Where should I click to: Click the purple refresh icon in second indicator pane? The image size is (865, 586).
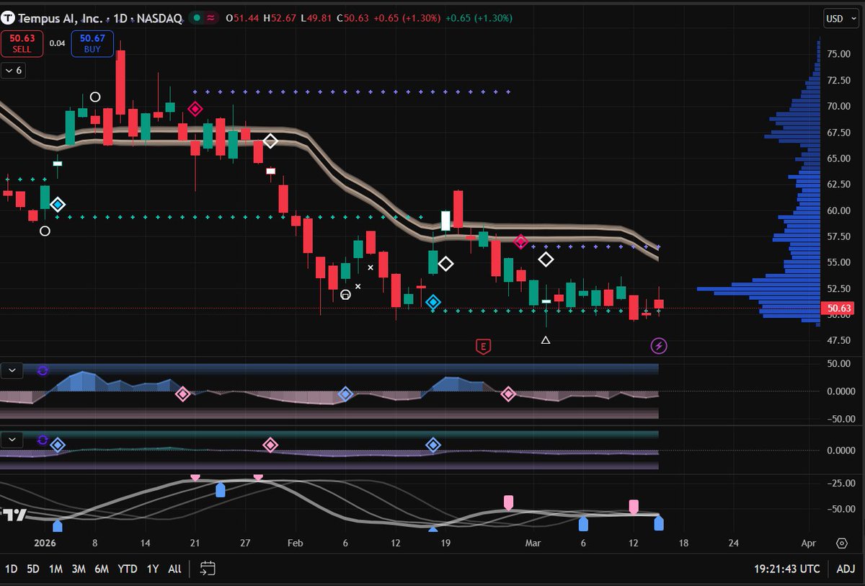[x=43, y=440]
